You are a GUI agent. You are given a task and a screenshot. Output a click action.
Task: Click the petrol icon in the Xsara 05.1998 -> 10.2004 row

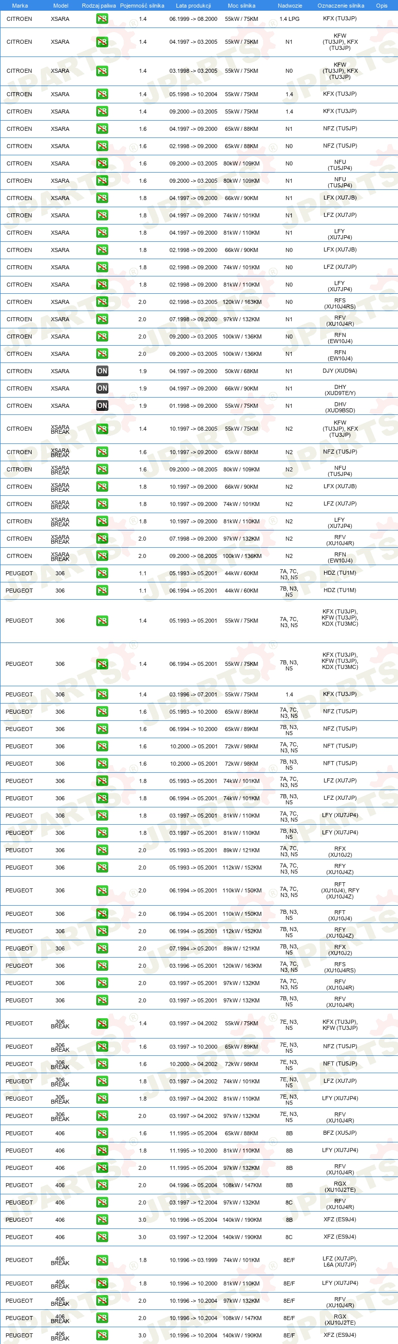pos(102,94)
